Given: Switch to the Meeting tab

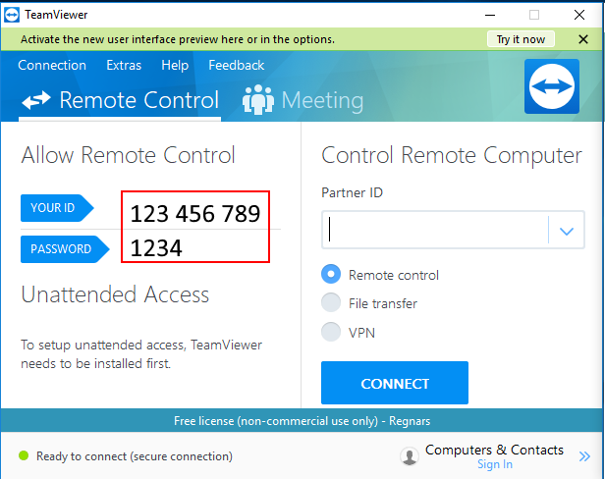Looking at the screenshot, I should [302, 100].
